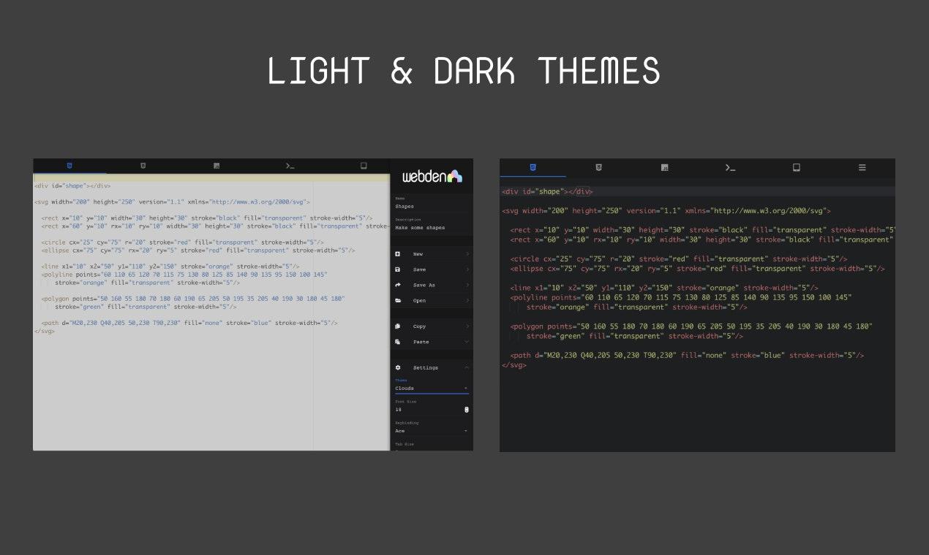Select the tablet preview icon in the light editor

coord(364,166)
